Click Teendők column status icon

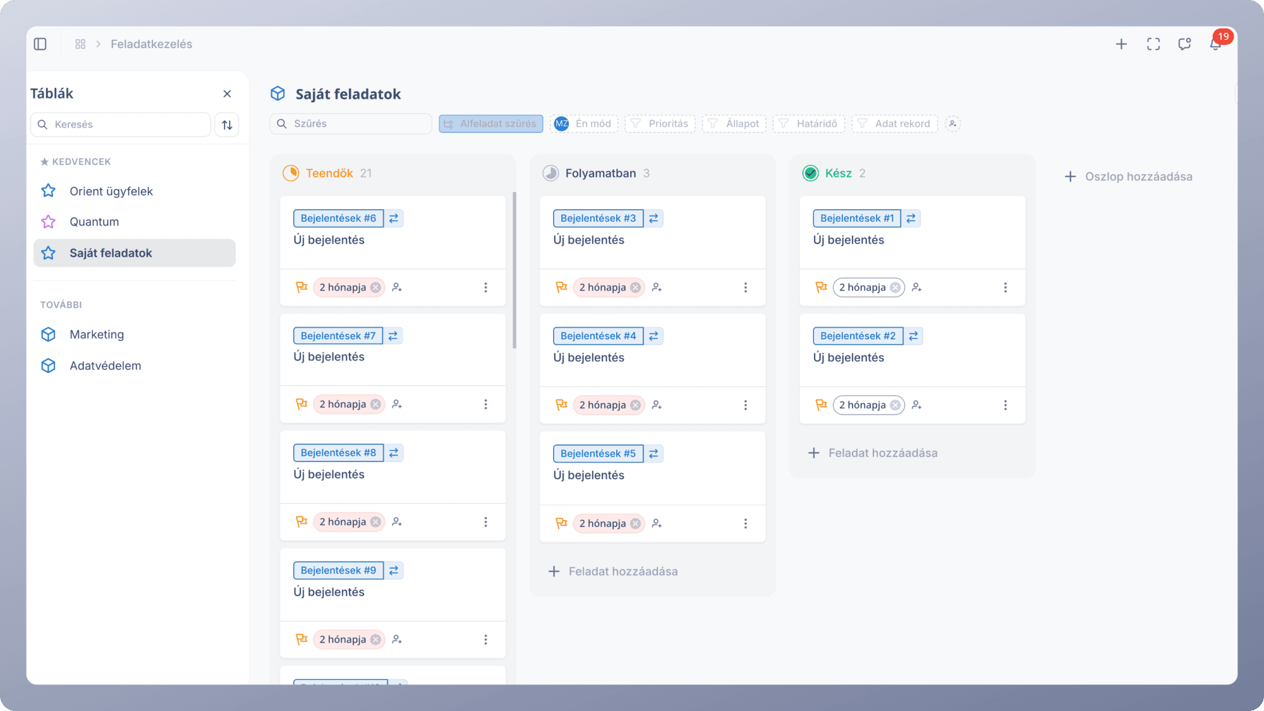pyautogui.click(x=291, y=173)
